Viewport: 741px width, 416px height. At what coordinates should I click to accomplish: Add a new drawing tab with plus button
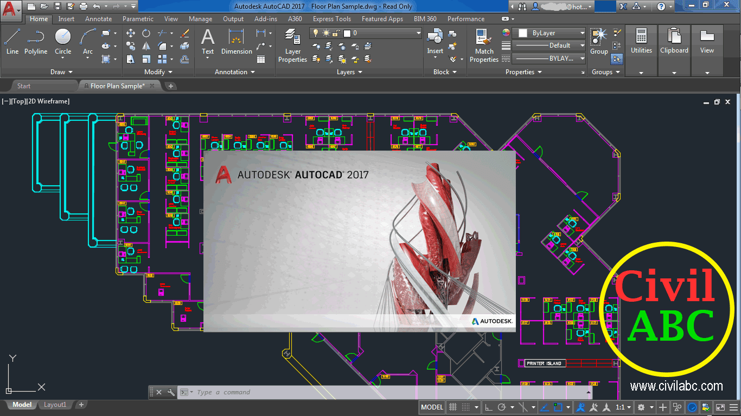[171, 86]
